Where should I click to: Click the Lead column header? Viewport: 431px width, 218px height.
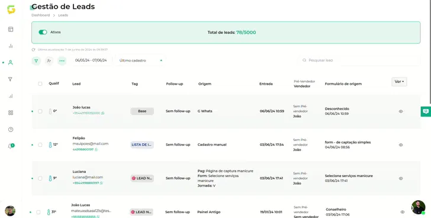[x=76, y=84]
